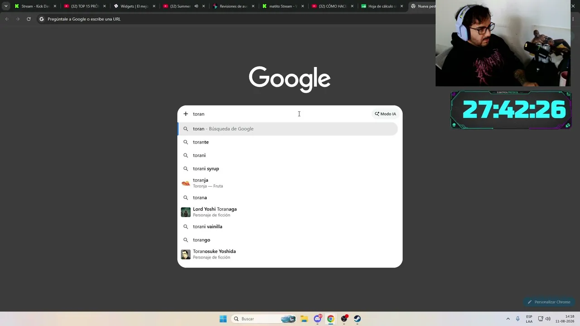This screenshot has width=580, height=326.
Task: Open Discord from the taskbar
Action: point(318,319)
